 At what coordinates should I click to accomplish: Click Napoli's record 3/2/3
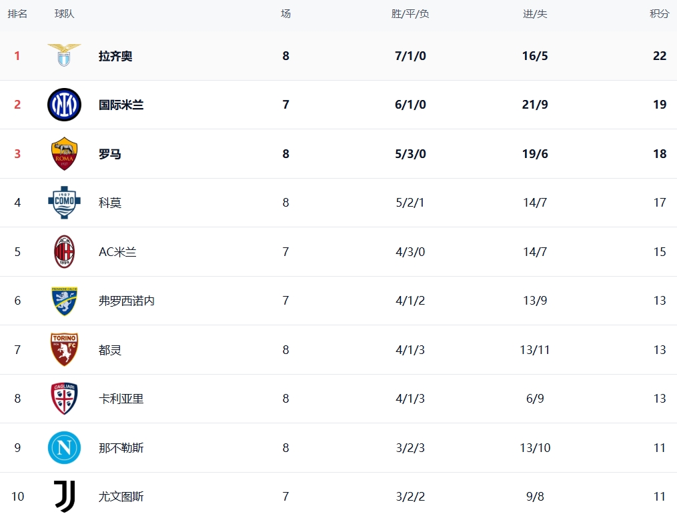click(x=410, y=448)
